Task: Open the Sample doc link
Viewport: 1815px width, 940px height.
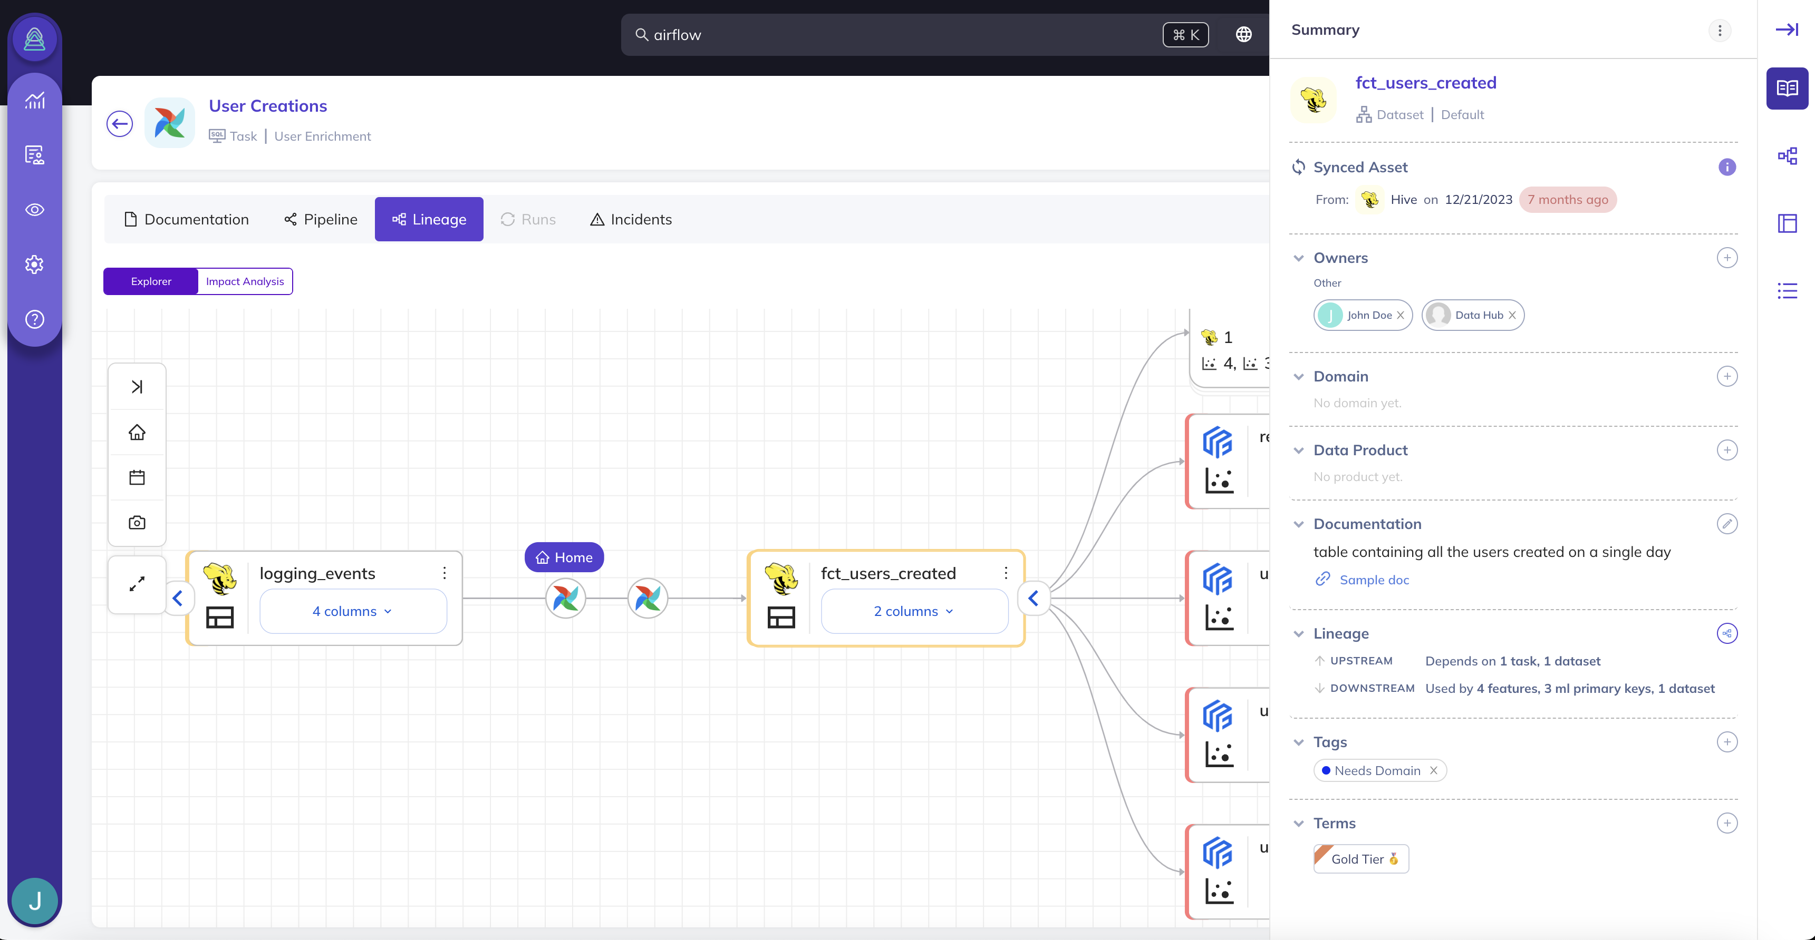Action: point(1373,580)
